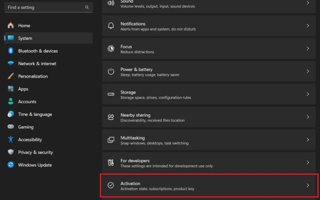The height and width of the screenshot is (200, 320).
Task: Open Windows Update icon in sidebar
Action: click(x=10, y=165)
